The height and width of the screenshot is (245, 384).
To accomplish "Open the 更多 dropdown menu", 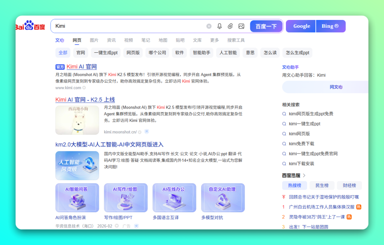I will (214, 40).
